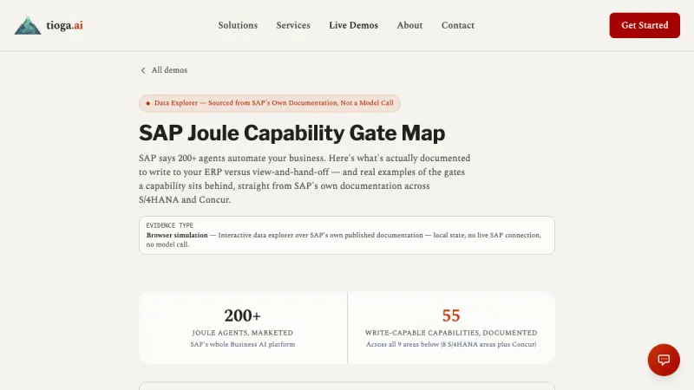Navigate to the Contact page
The image size is (694, 390).
[x=458, y=25]
